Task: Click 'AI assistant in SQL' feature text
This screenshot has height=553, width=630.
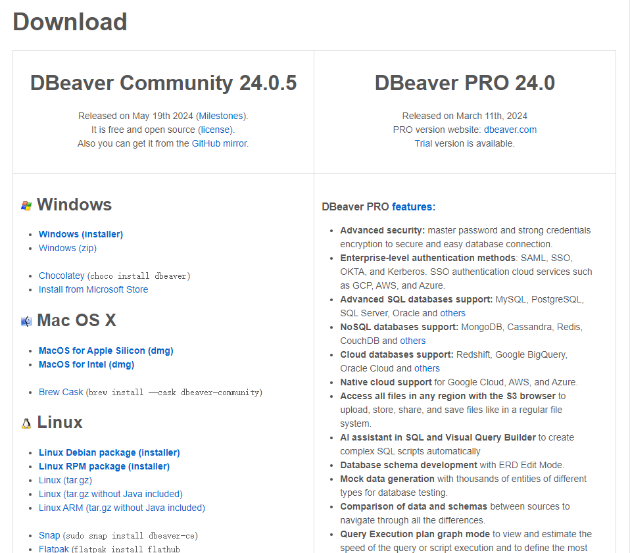Action: pyautogui.click(x=382, y=438)
